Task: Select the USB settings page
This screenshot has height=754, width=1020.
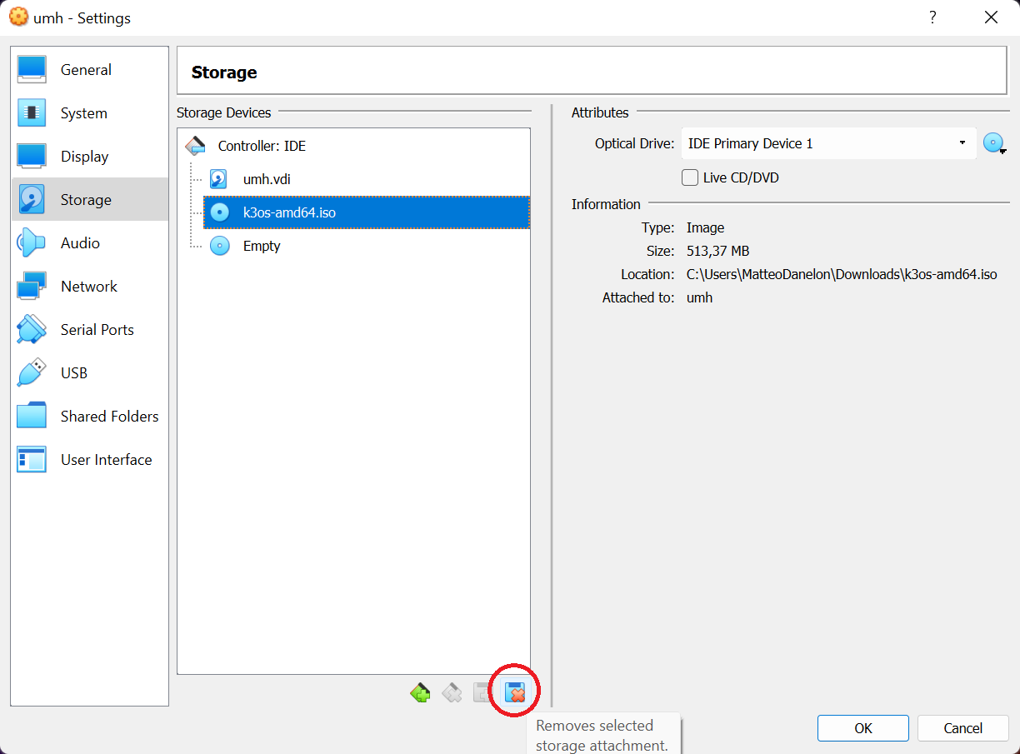Action: coord(90,373)
